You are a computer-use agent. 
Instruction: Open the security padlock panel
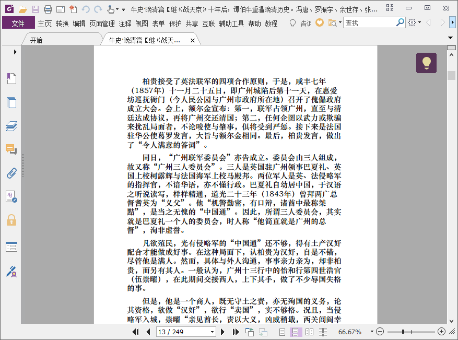point(11,220)
